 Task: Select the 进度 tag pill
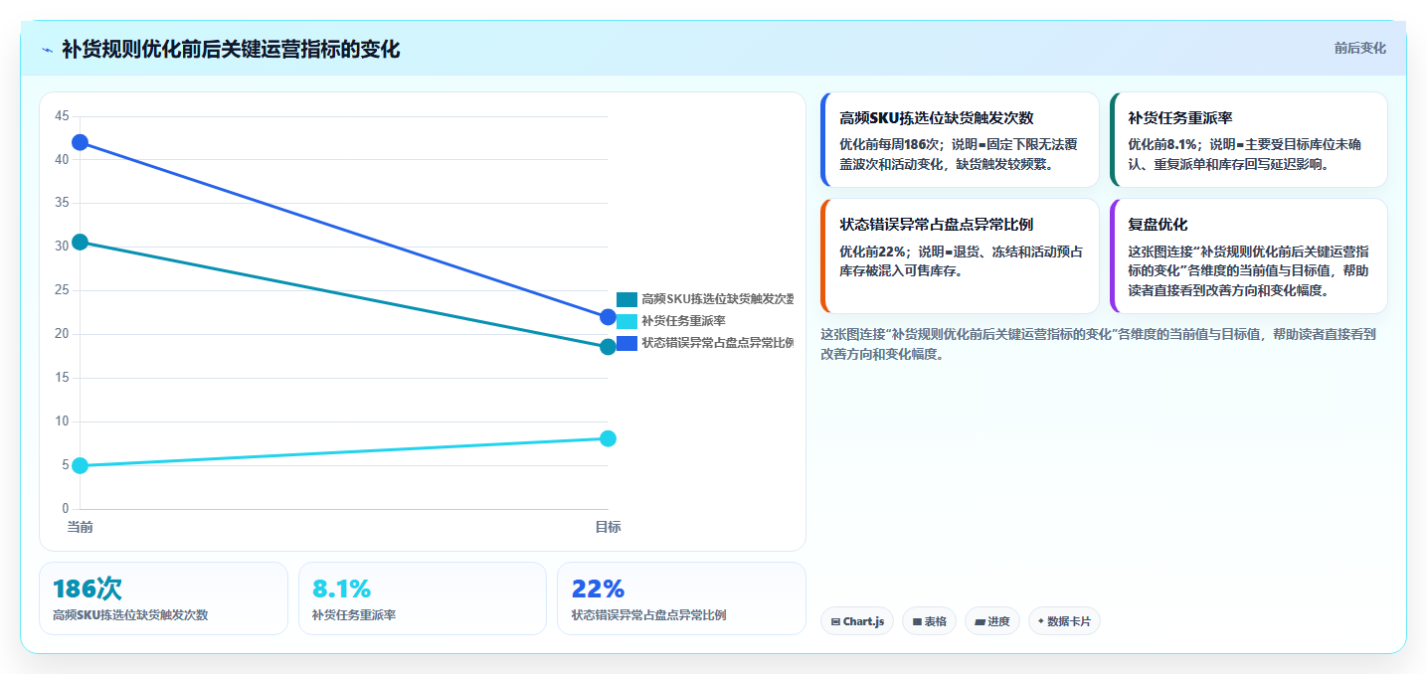(992, 621)
